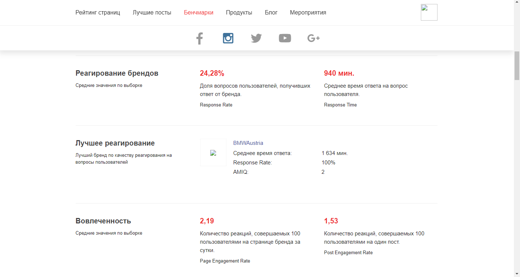Select the Facebook network icon

point(199,38)
